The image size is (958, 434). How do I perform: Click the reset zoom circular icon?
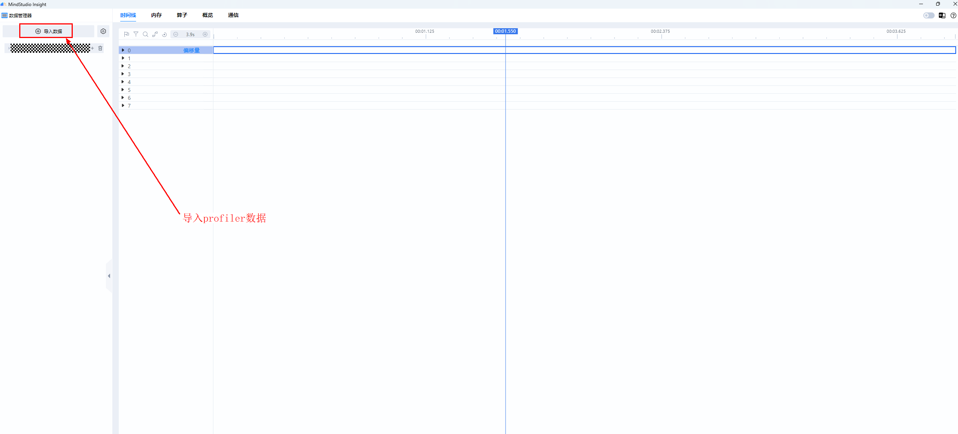pos(164,35)
